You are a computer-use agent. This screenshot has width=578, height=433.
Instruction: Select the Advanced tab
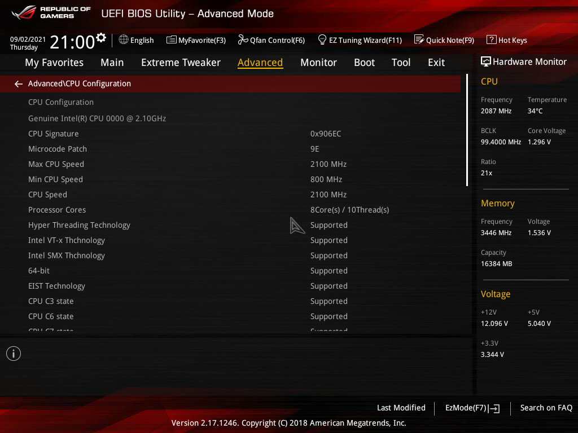[x=260, y=63]
